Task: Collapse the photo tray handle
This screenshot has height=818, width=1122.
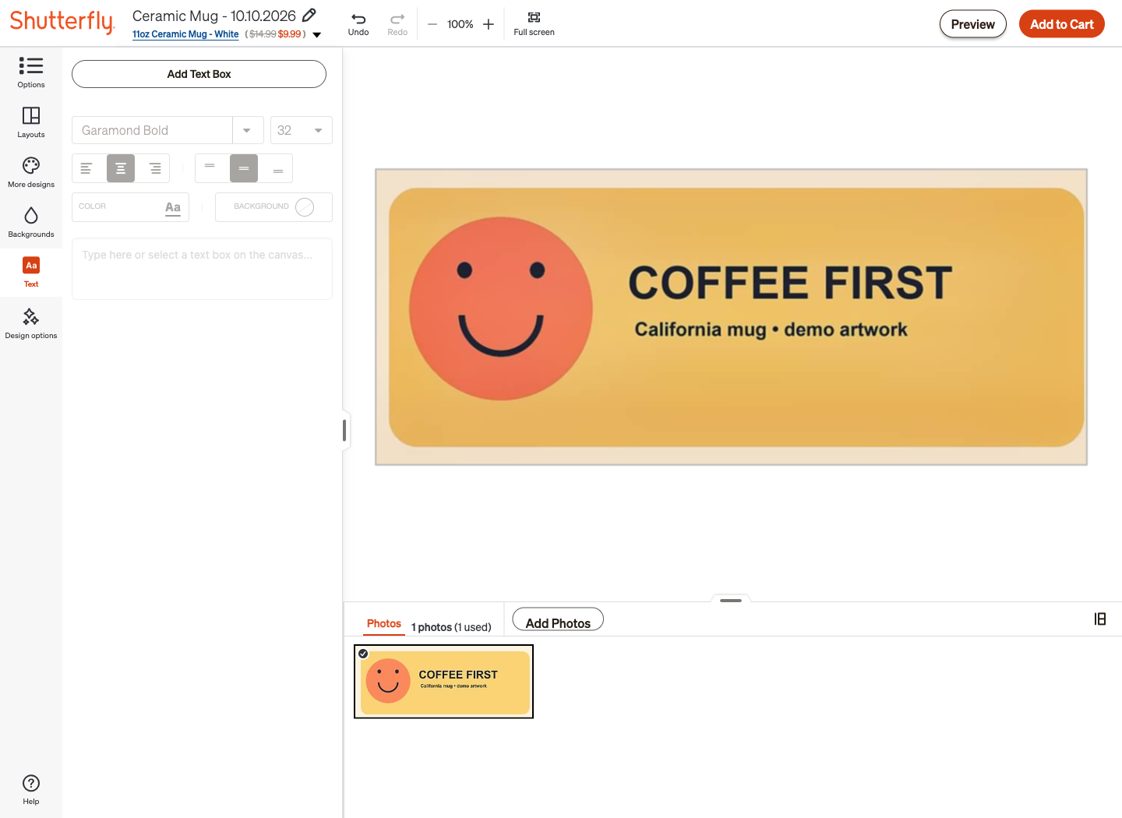Action: (731, 600)
